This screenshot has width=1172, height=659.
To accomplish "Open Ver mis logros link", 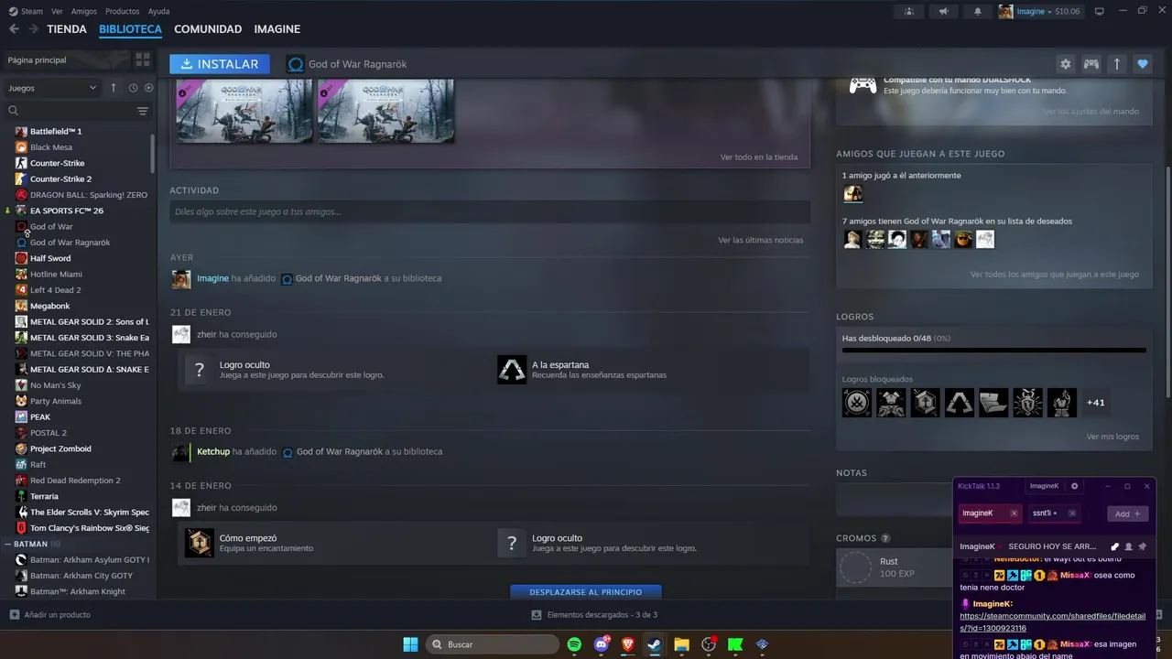I will click(x=1112, y=437).
